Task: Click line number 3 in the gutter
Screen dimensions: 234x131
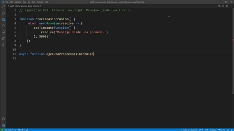Action: tap(15, 19)
